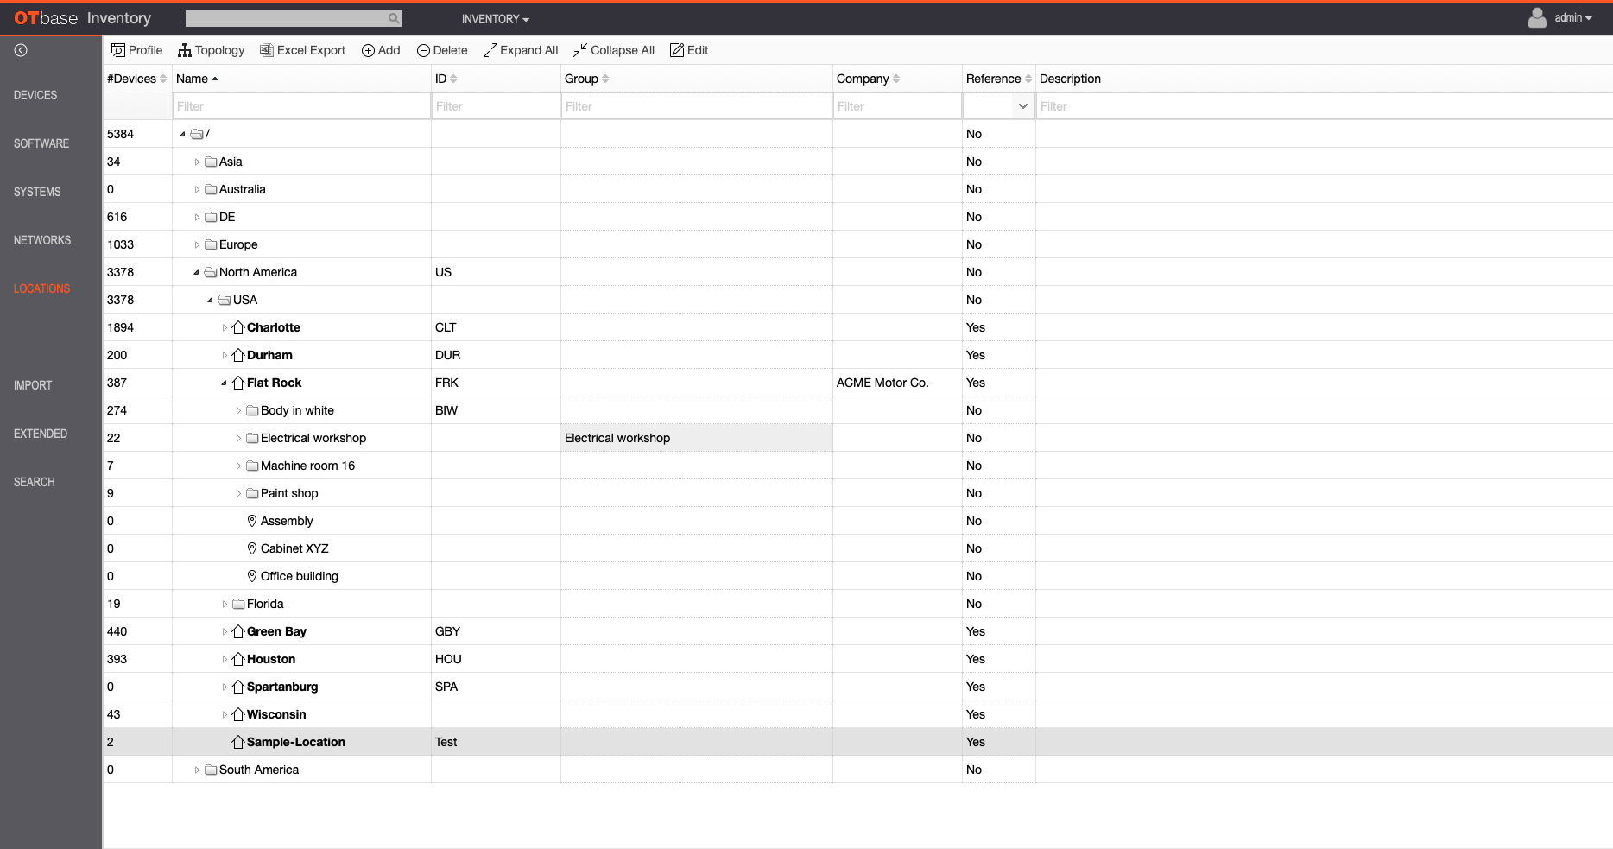The height and width of the screenshot is (849, 1613).
Task: Export the list via Excel Export icon
Action: (x=267, y=50)
